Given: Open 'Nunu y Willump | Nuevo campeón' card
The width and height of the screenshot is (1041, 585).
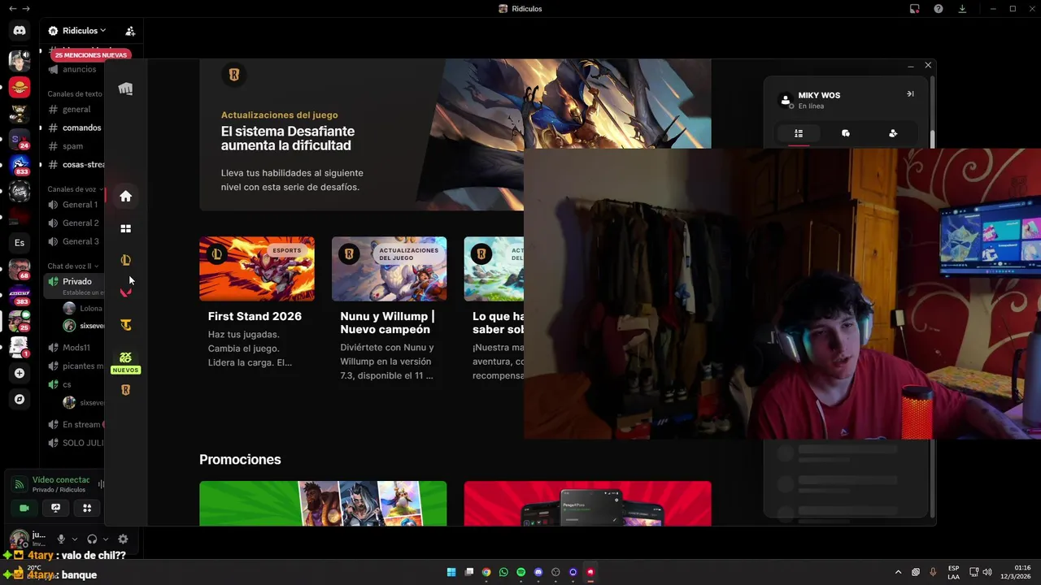Looking at the screenshot, I should (x=389, y=310).
